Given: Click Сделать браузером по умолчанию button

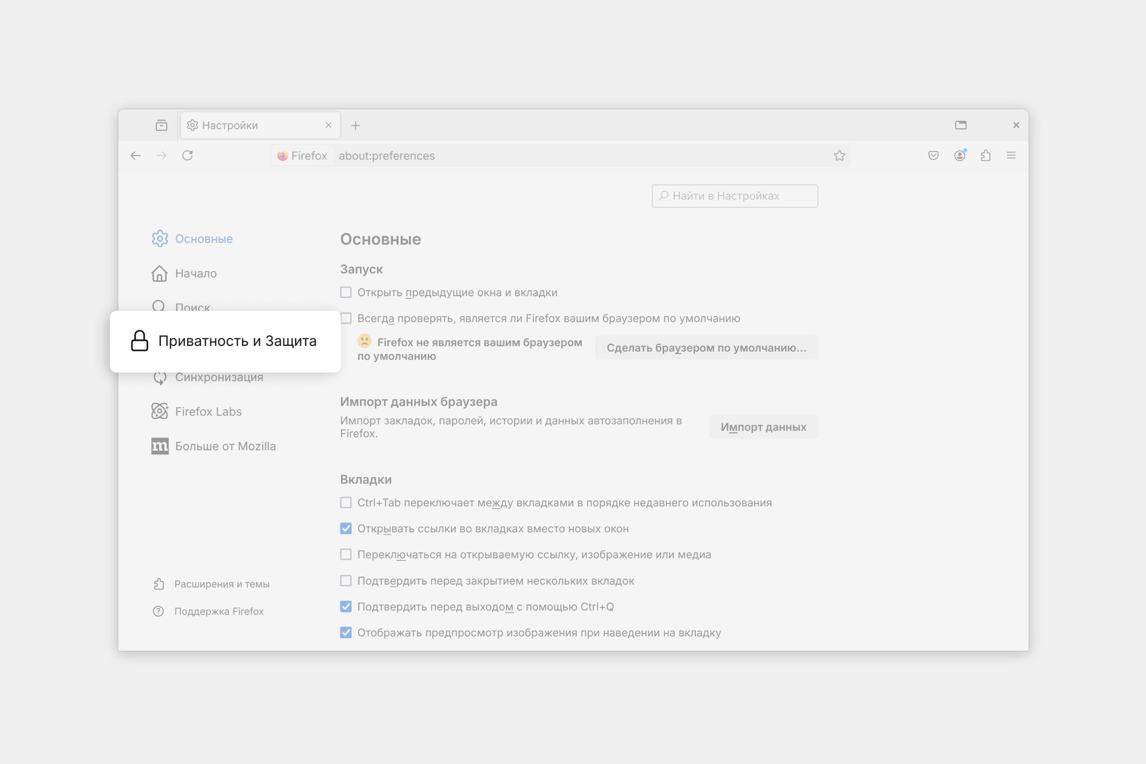Looking at the screenshot, I should coord(706,347).
